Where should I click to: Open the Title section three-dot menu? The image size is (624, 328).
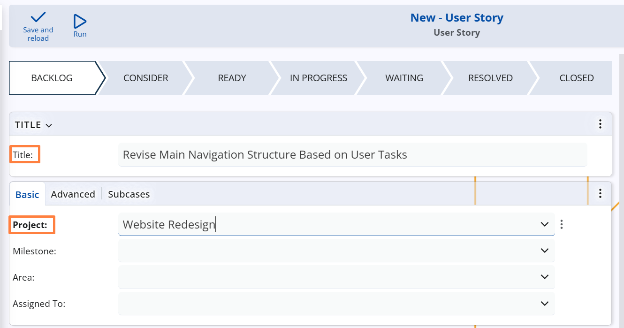600,124
